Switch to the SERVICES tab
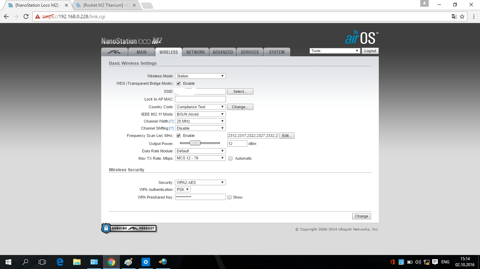This screenshot has height=269, width=480. point(250,52)
